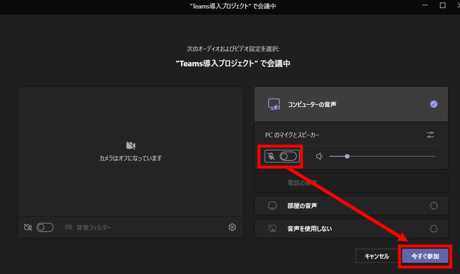Click the Room audio (部屋の音声) label
Viewport: 460px width, 274px height.
(x=302, y=206)
